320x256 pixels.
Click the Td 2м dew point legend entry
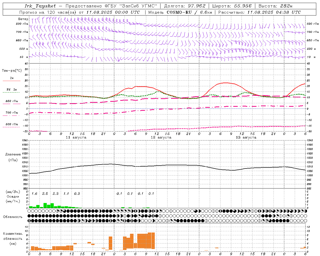pyautogui.click(x=12, y=89)
